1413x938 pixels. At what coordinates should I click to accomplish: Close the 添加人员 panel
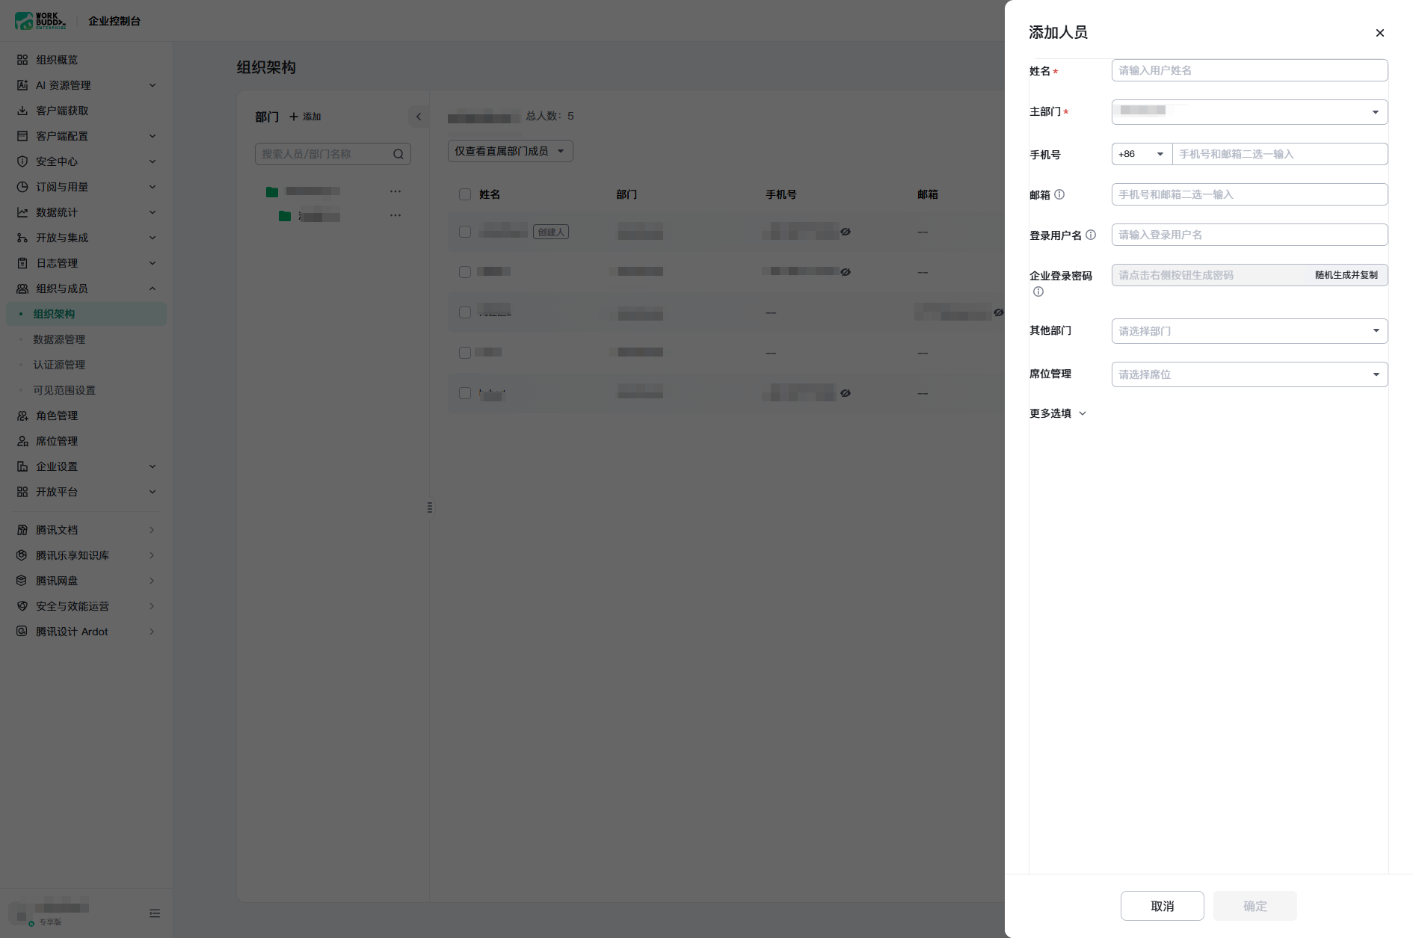click(x=1379, y=33)
